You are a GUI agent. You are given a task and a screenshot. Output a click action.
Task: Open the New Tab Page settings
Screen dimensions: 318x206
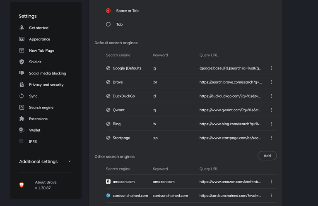pyautogui.click(x=41, y=50)
